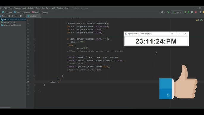The image size is (204, 115).
Task: Click Expand All icon in Project panel
Action: tap(12, 16)
